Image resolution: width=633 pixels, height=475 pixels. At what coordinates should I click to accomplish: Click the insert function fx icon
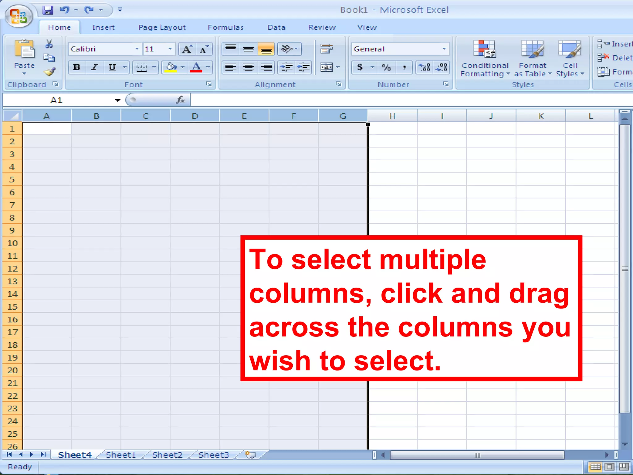[x=181, y=100]
